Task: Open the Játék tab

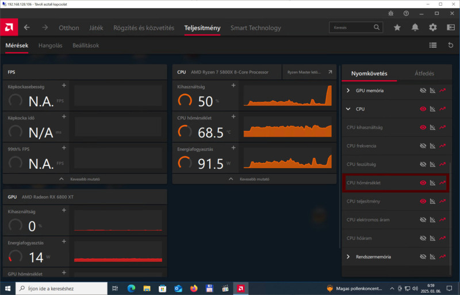Action: [x=96, y=28]
